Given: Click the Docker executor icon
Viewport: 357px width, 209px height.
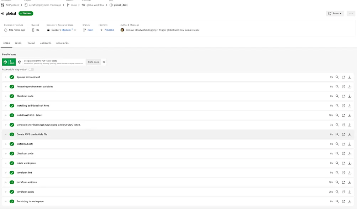Looking at the screenshot, I should (x=48, y=30).
